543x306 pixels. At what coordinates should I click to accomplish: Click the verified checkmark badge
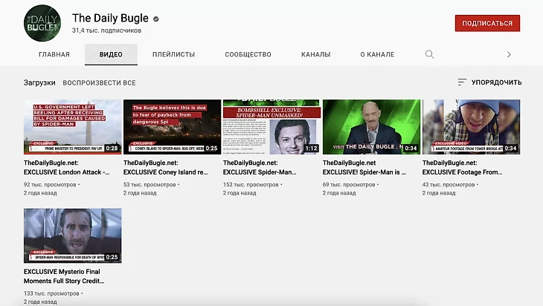pos(156,19)
